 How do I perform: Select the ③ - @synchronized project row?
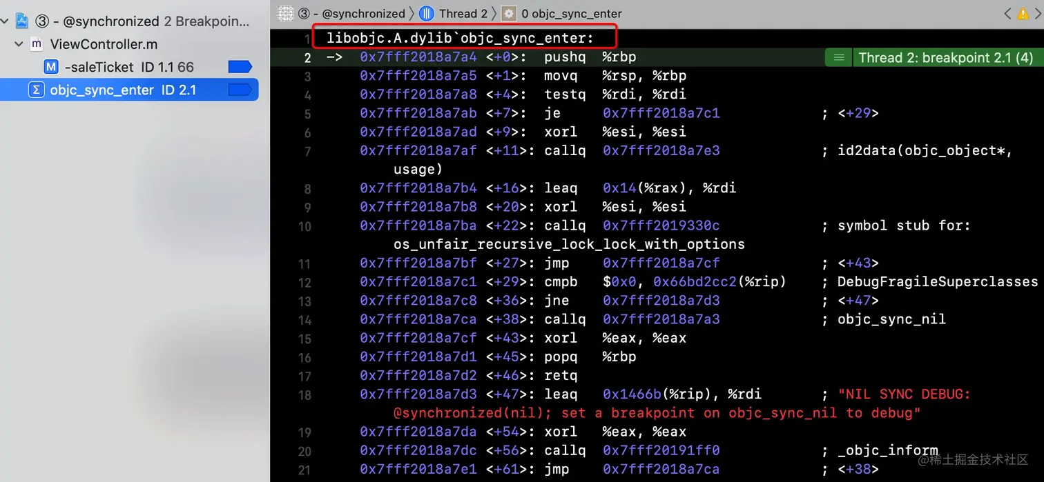[129, 21]
